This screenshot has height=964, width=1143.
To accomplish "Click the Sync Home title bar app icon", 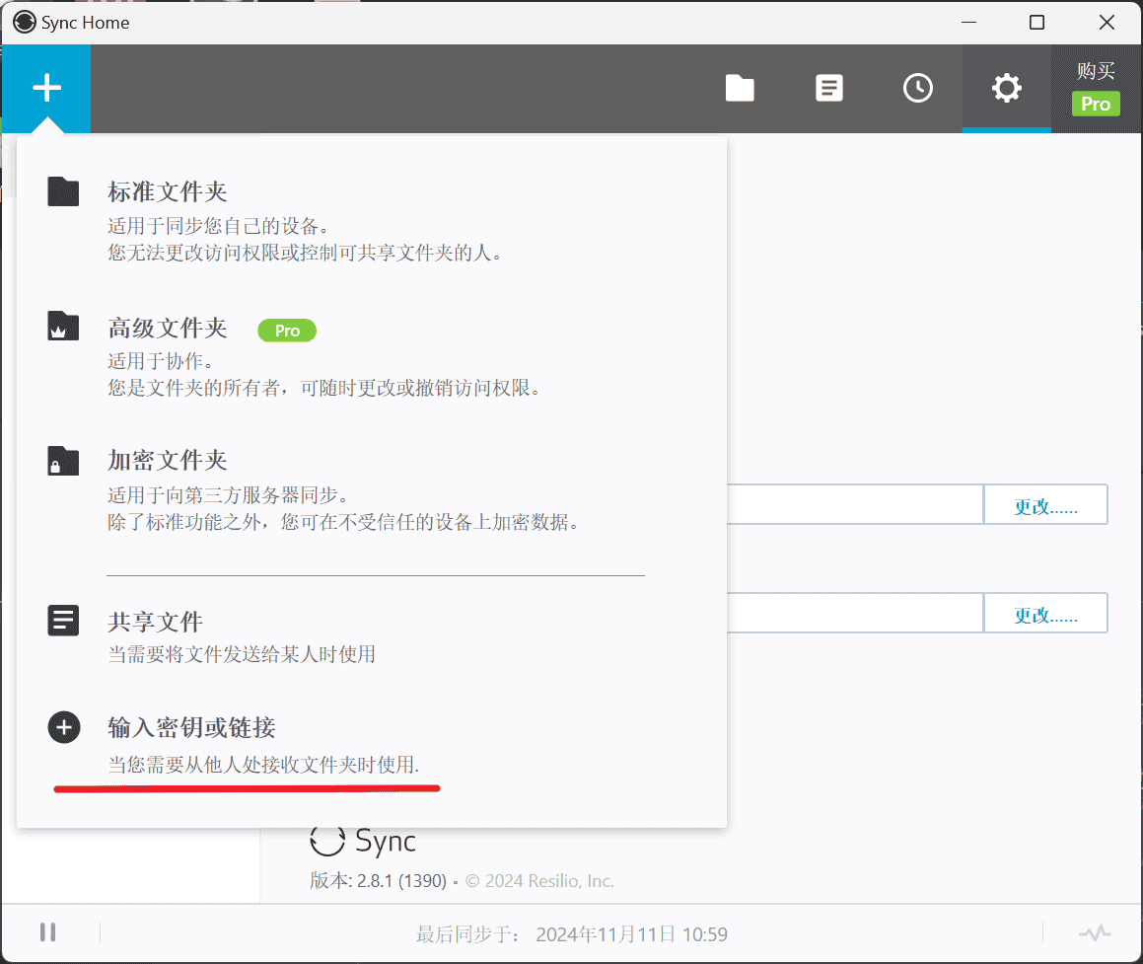I will 24,22.
